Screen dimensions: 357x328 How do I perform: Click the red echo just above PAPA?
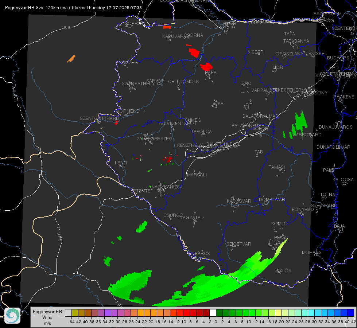(x=206, y=66)
